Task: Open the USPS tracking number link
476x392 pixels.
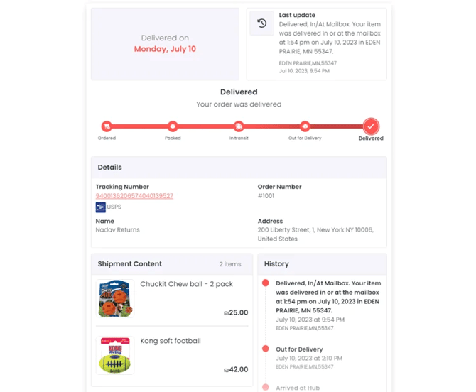Action: tap(134, 196)
